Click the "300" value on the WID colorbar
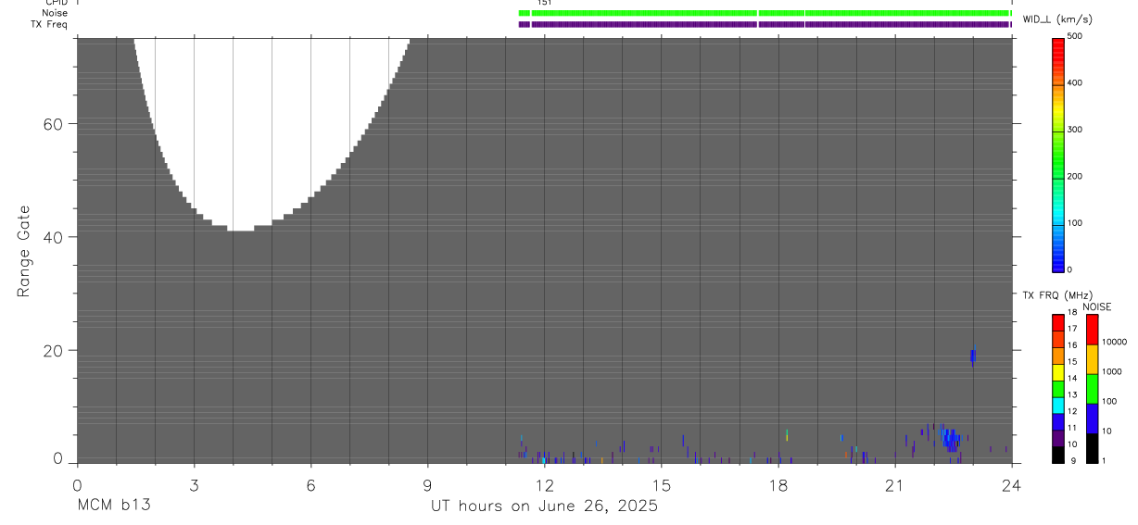This screenshot has height=525, width=1138. tap(1076, 130)
